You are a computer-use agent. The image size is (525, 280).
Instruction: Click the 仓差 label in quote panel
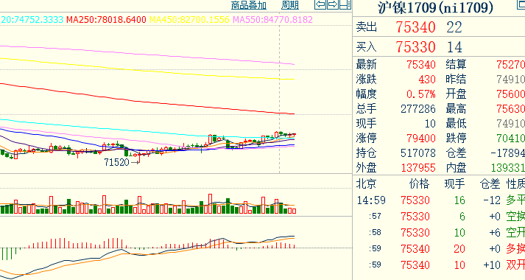click(456, 153)
